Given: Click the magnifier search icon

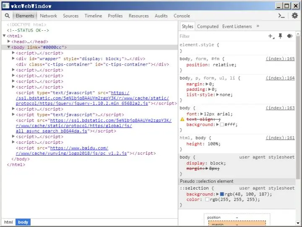Looking at the screenshot, I should click(x=7, y=16).
